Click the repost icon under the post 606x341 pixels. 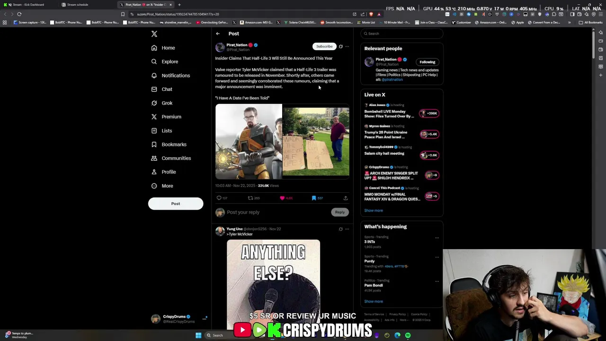pyautogui.click(x=250, y=198)
